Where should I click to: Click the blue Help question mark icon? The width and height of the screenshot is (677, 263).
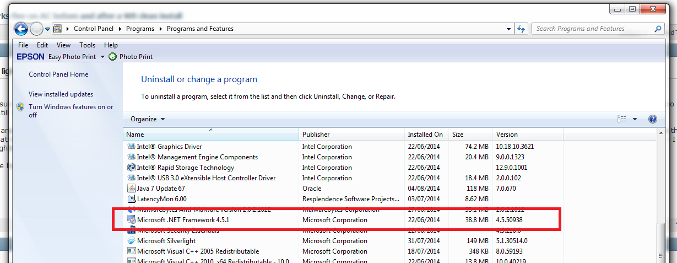click(653, 119)
